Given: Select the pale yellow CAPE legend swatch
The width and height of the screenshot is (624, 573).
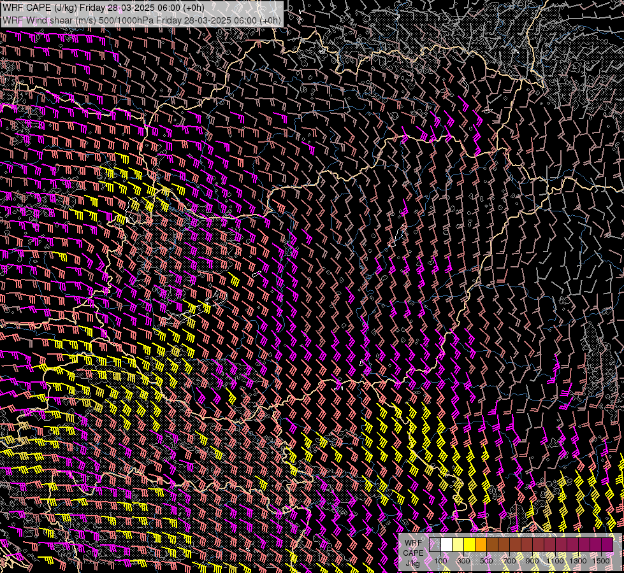Looking at the screenshot, I should point(458,544).
